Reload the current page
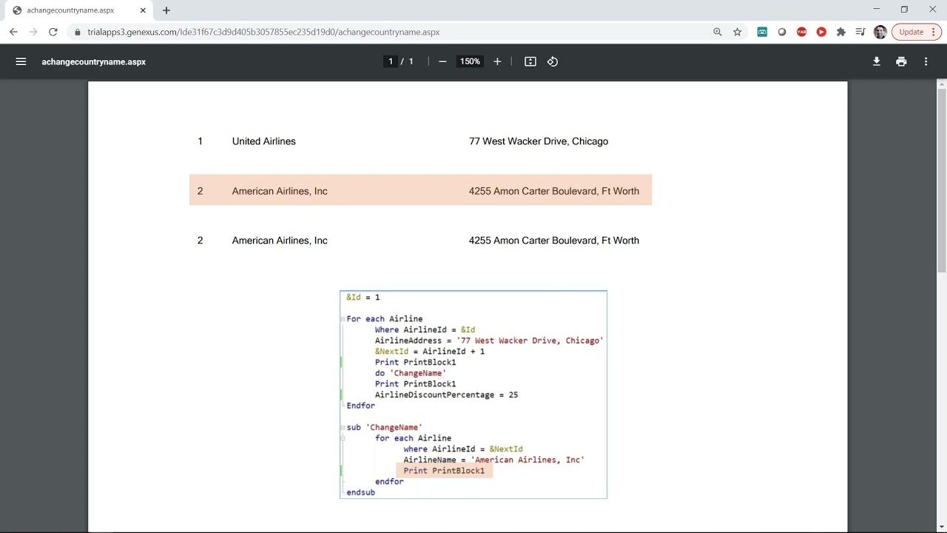The height and width of the screenshot is (533, 947). [53, 32]
